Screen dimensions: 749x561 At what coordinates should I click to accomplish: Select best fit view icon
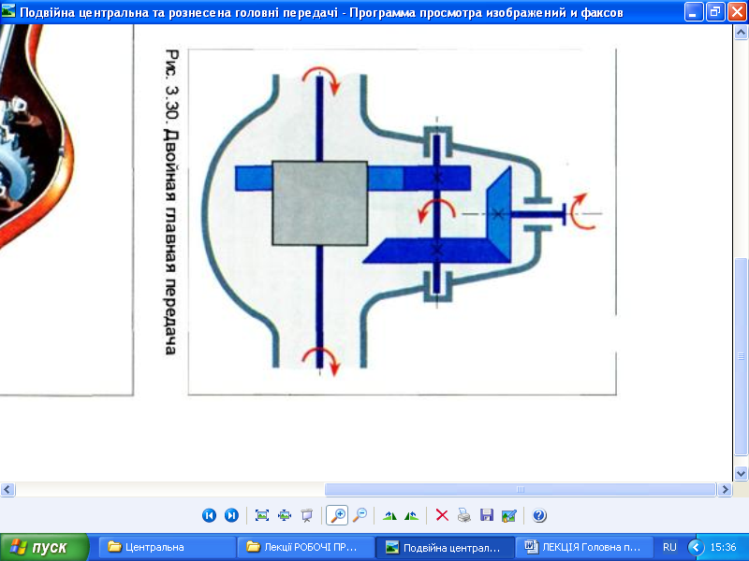pyautogui.click(x=262, y=515)
